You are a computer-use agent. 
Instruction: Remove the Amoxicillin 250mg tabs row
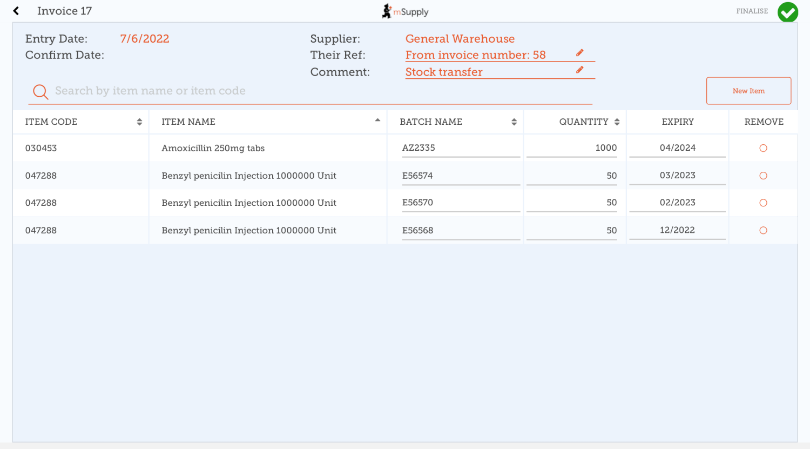763,148
